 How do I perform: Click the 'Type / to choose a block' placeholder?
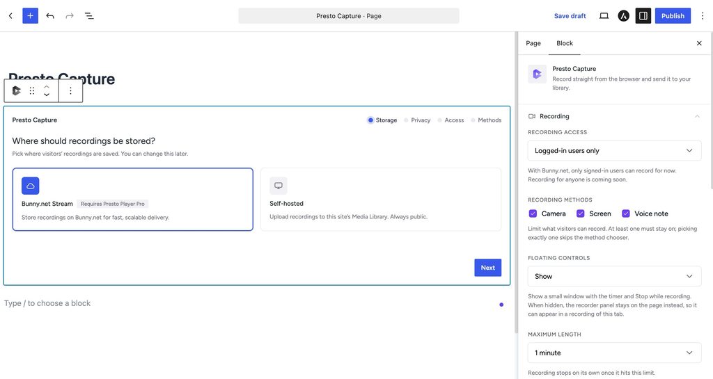point(47,303)
